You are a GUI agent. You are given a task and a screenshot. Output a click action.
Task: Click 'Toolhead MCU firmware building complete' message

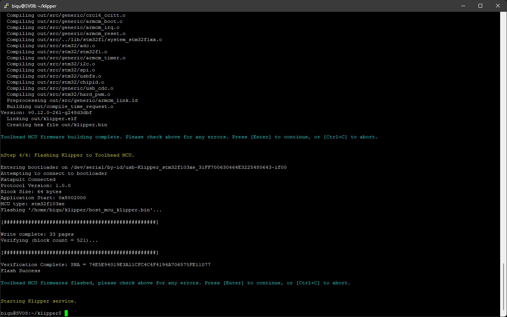pos(189,137)
